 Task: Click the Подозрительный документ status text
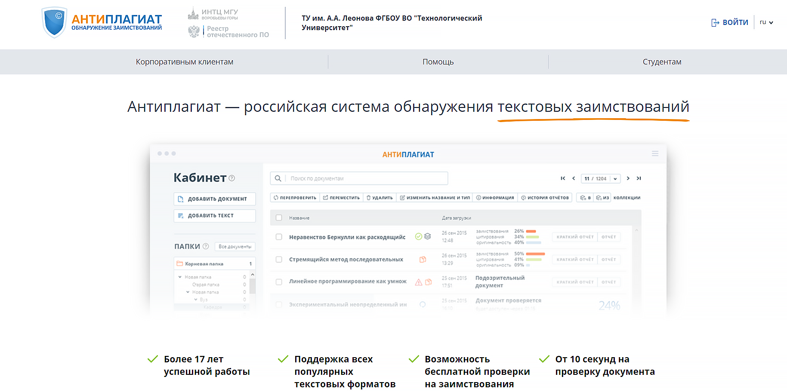500,282
